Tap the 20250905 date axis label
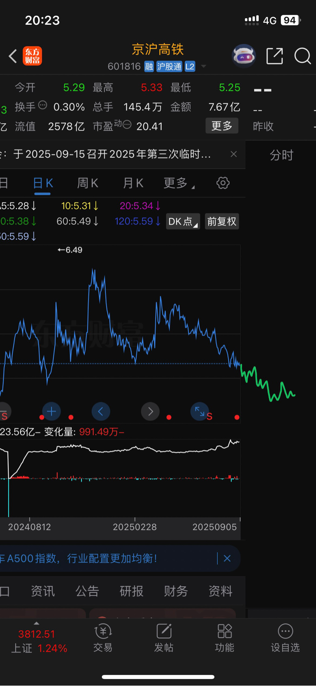This screenshot has width=316, height=686. tap(215, 527)
